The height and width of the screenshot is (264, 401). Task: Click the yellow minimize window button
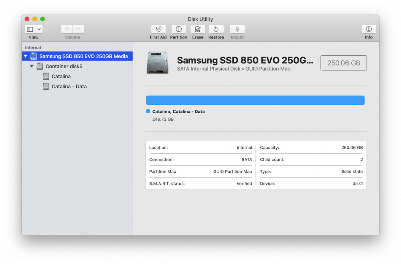tap(35, 19)
